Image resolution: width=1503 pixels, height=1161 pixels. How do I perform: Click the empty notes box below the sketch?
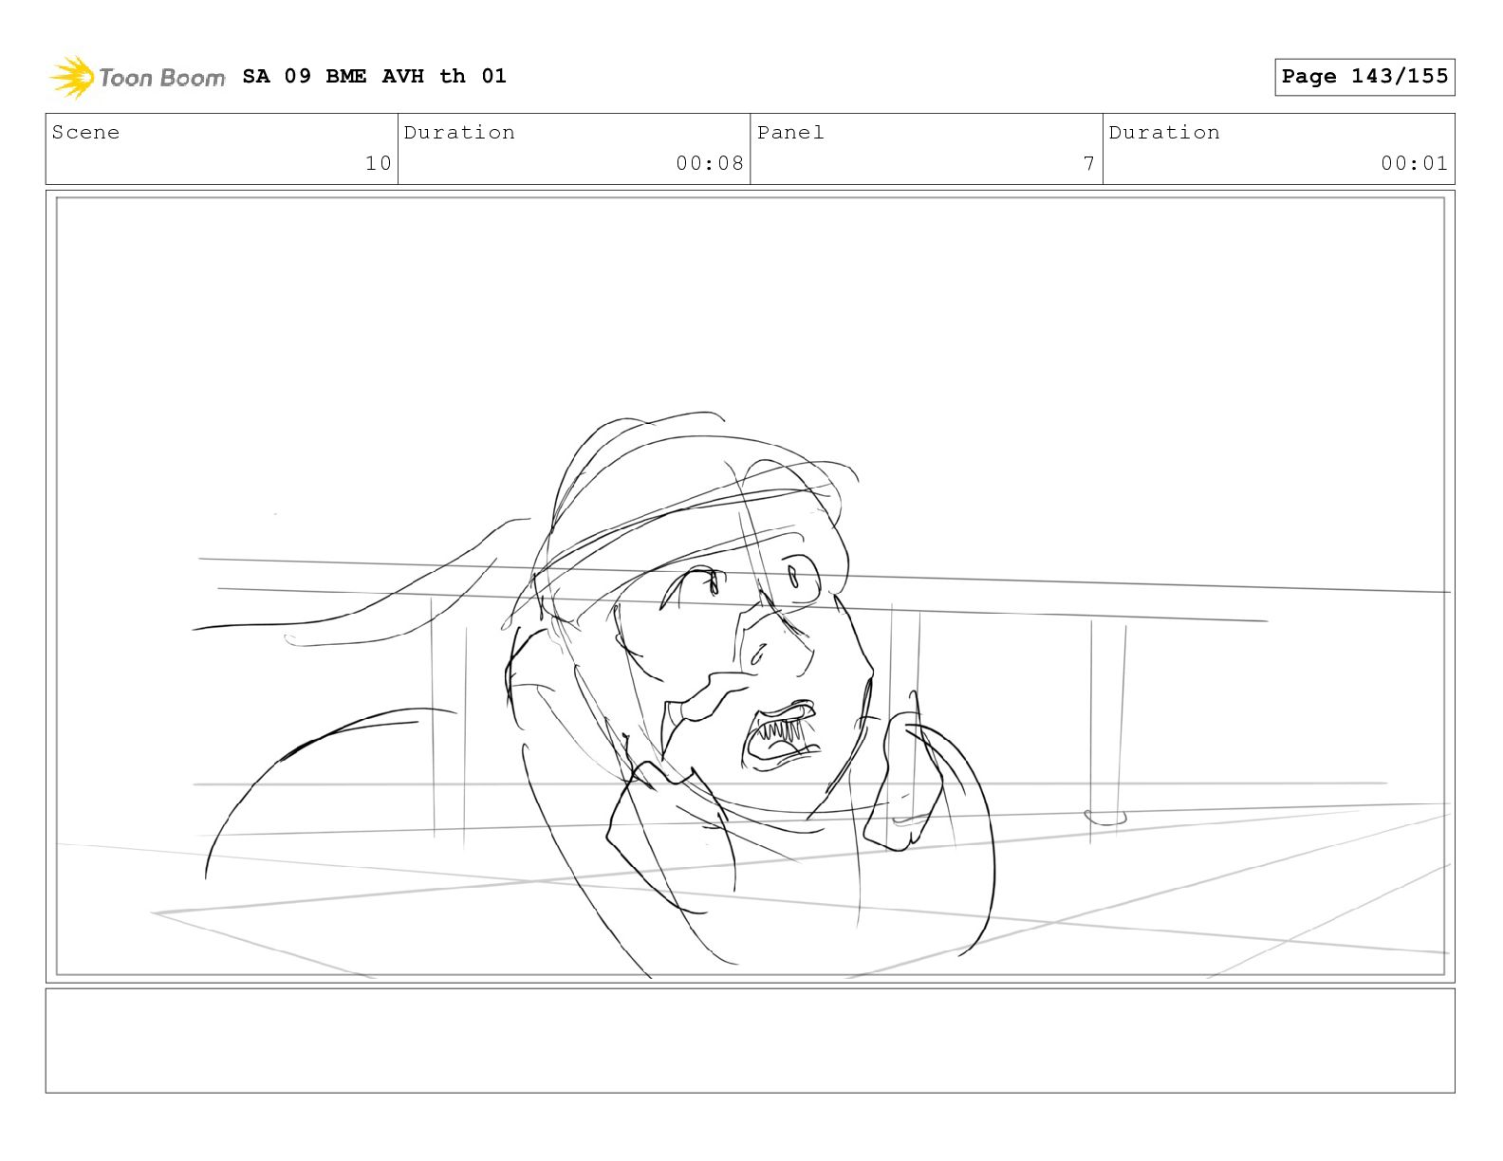pos(751,1041)
